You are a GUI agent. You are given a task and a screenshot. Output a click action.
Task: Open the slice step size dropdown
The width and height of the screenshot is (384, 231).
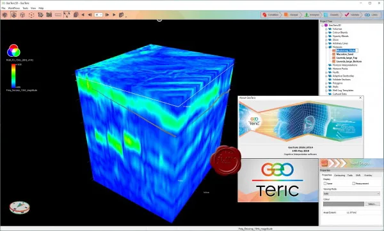pos(99,15)
